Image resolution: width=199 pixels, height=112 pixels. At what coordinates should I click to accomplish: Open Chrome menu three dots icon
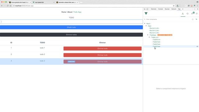pos(197,6)
